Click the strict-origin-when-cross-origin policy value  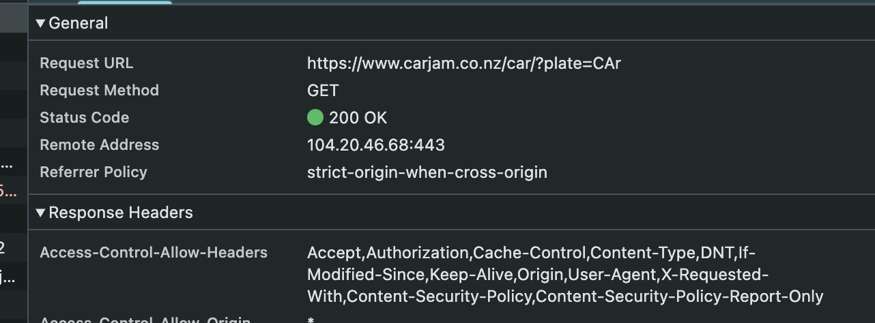pos(427,172)
